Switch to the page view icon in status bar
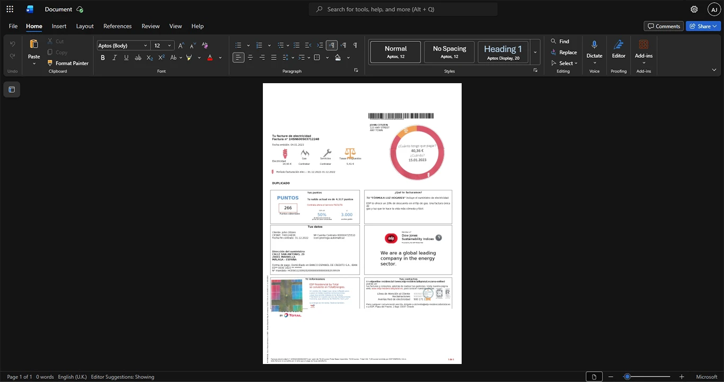Screen dimensions: 724x382 (x=594, y=377)
